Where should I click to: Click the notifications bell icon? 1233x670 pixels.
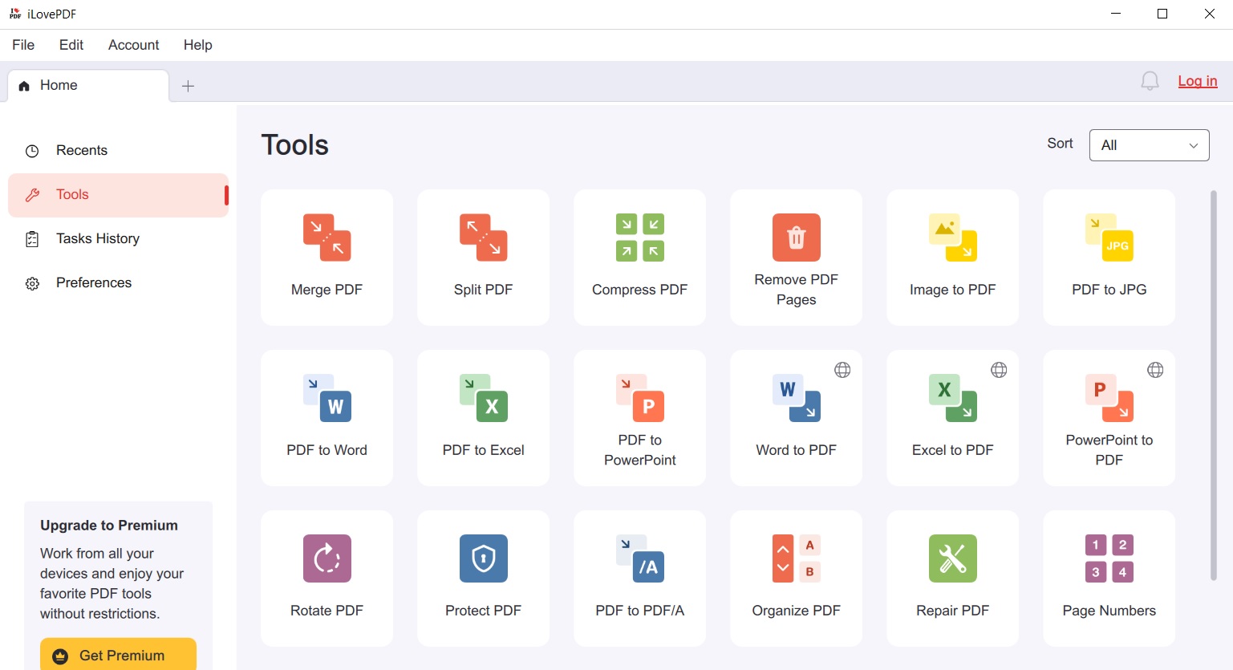(x=1150, y=81)
